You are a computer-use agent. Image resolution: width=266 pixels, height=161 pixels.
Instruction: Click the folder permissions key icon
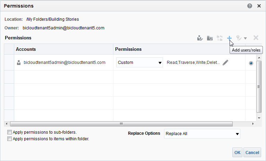[210, 38]
